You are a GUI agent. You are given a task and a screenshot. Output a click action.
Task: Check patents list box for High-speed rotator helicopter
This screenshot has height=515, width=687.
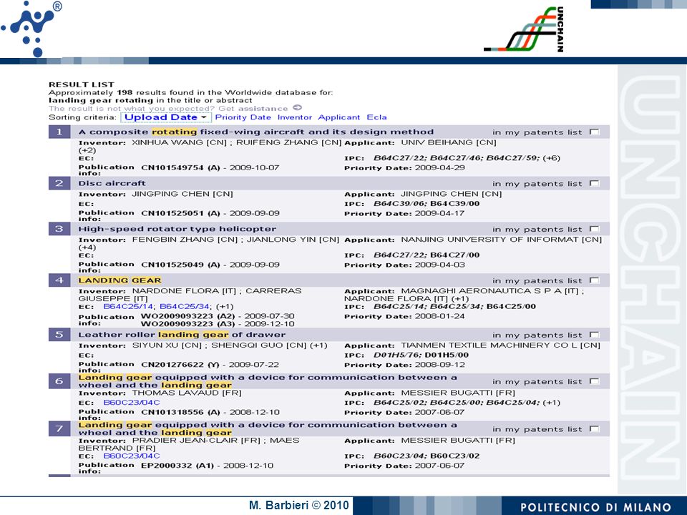594,229
